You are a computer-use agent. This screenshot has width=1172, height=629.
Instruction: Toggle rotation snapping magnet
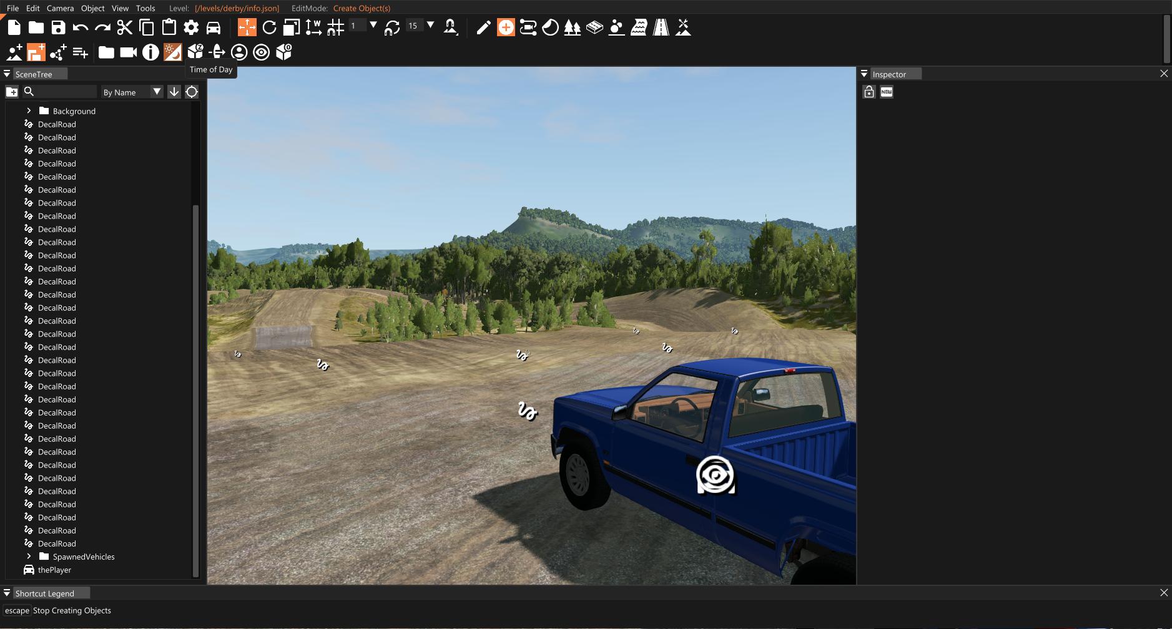391,27
